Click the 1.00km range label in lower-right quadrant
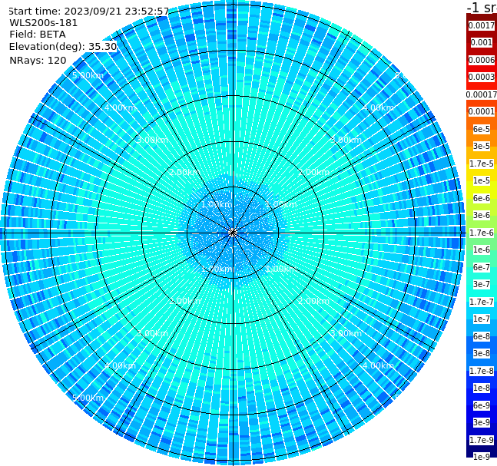Viewport: 497px width, 466px height. pyautogui.click(x=281, y=269)
